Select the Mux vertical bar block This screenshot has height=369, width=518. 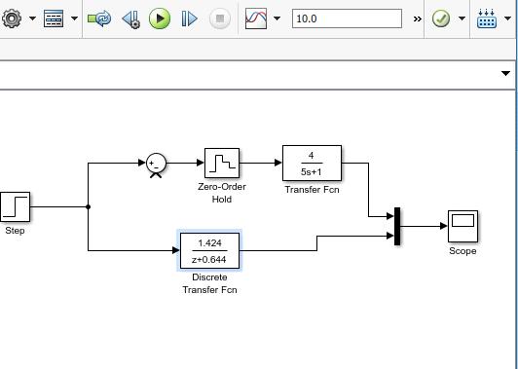pyautogui.click(x=397, y=226)
